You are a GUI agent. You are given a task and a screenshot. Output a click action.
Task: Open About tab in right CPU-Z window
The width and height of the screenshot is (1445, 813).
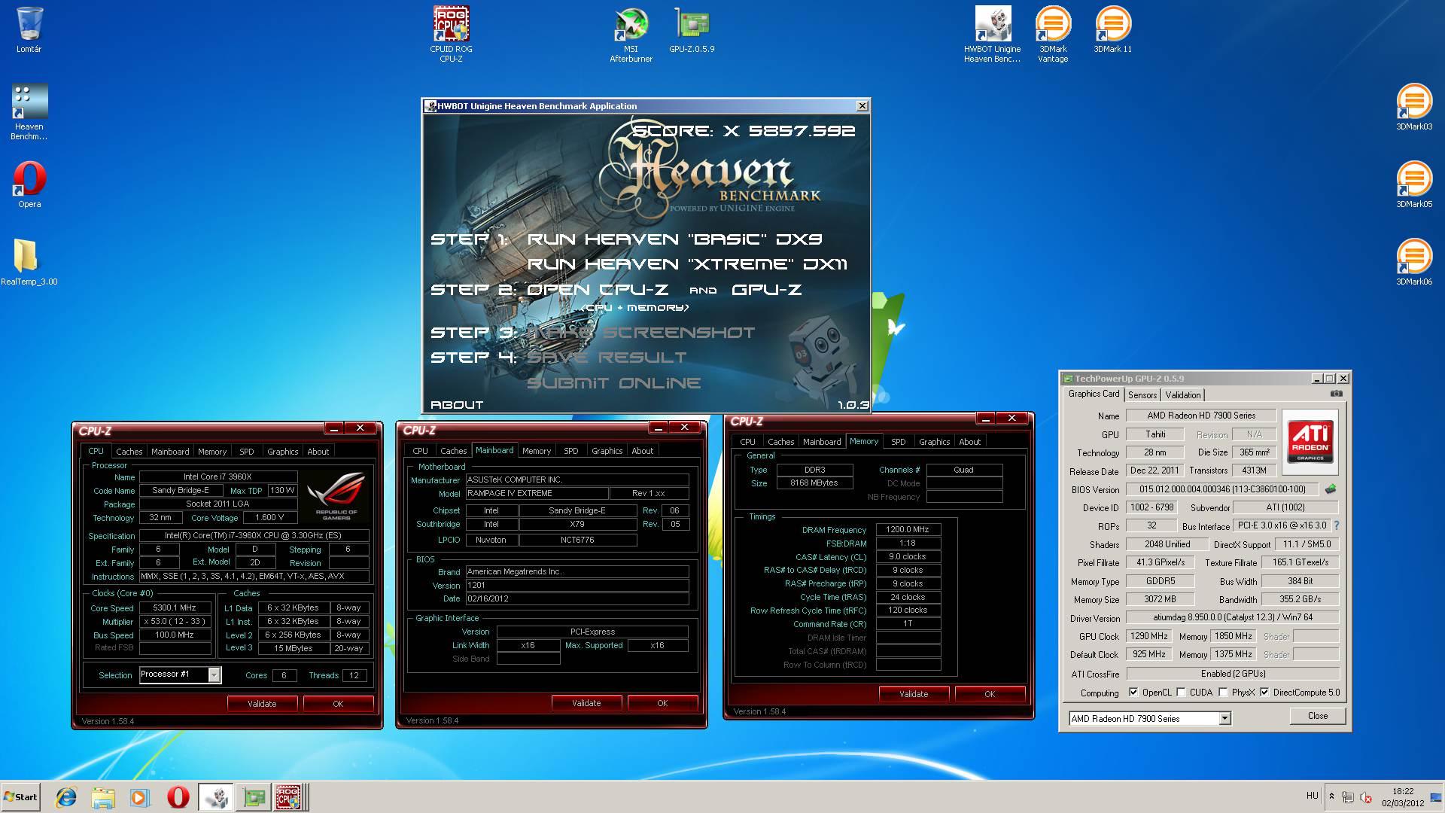coord(969,442)
